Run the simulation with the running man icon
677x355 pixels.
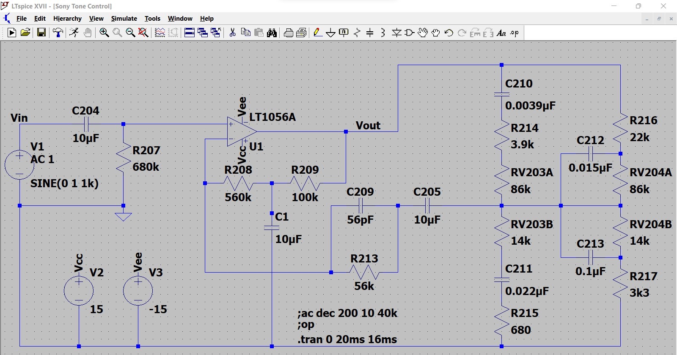click(x=74, y=33)
